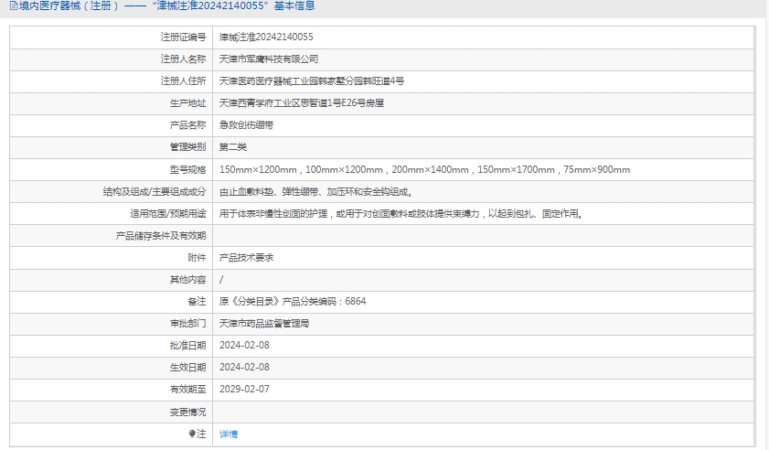Image resolution: width=769 pixels, height=450 pixels.
Task: Open the 详情 details link
Action: point(229,434)
